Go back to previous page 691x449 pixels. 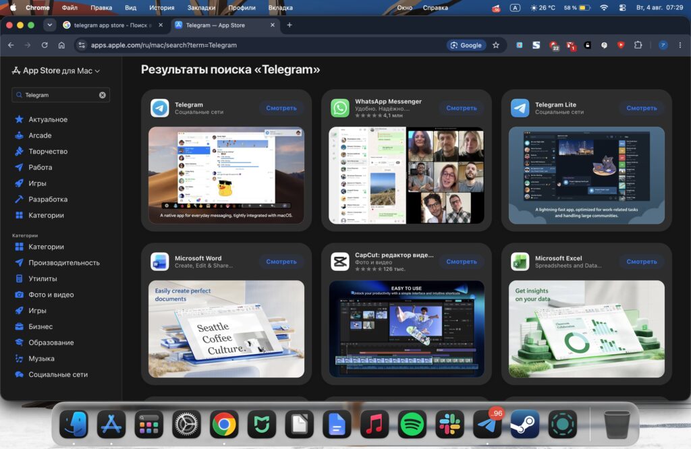[x=11, y=45]
